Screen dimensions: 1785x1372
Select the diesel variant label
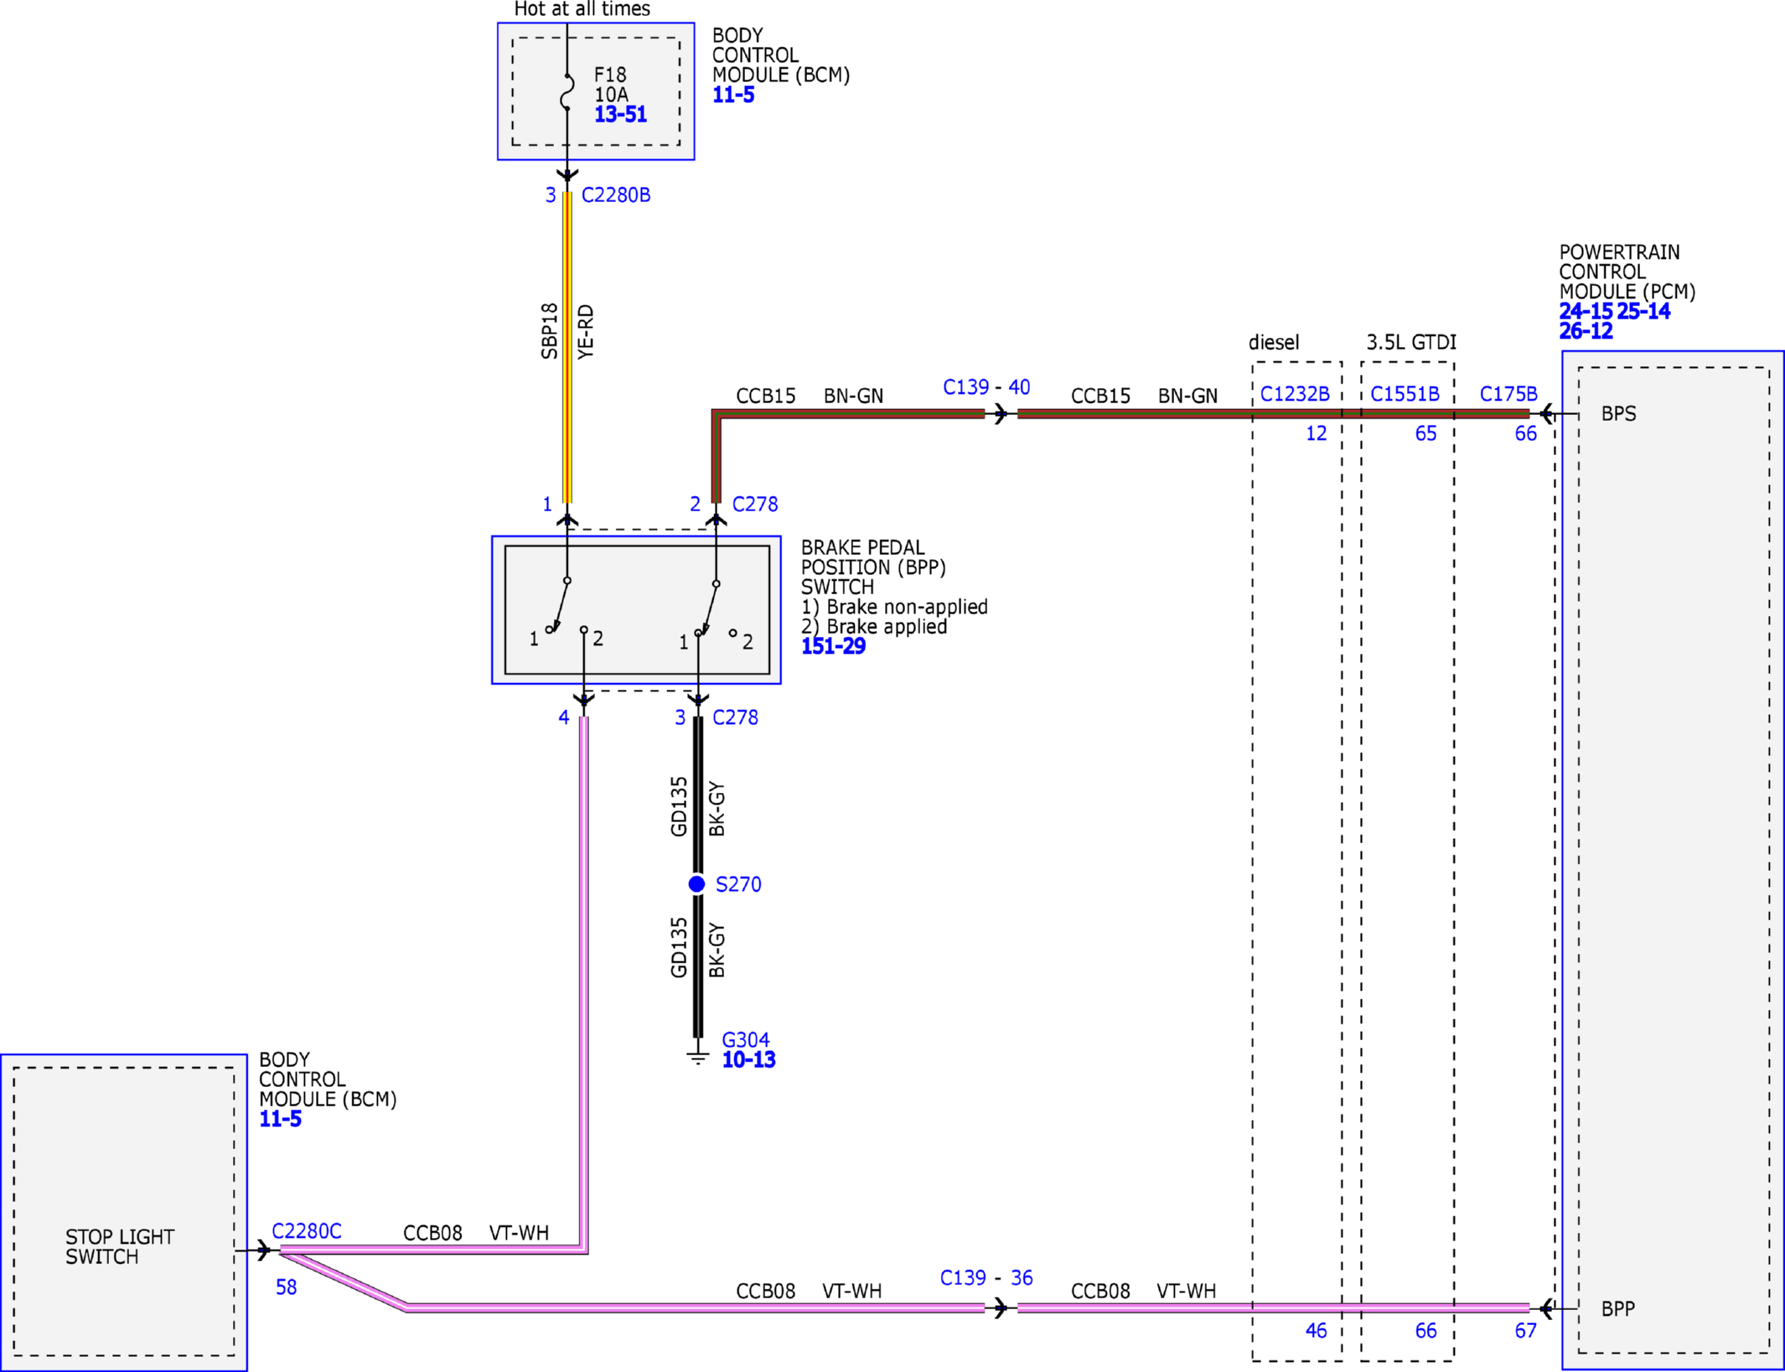1274,343
